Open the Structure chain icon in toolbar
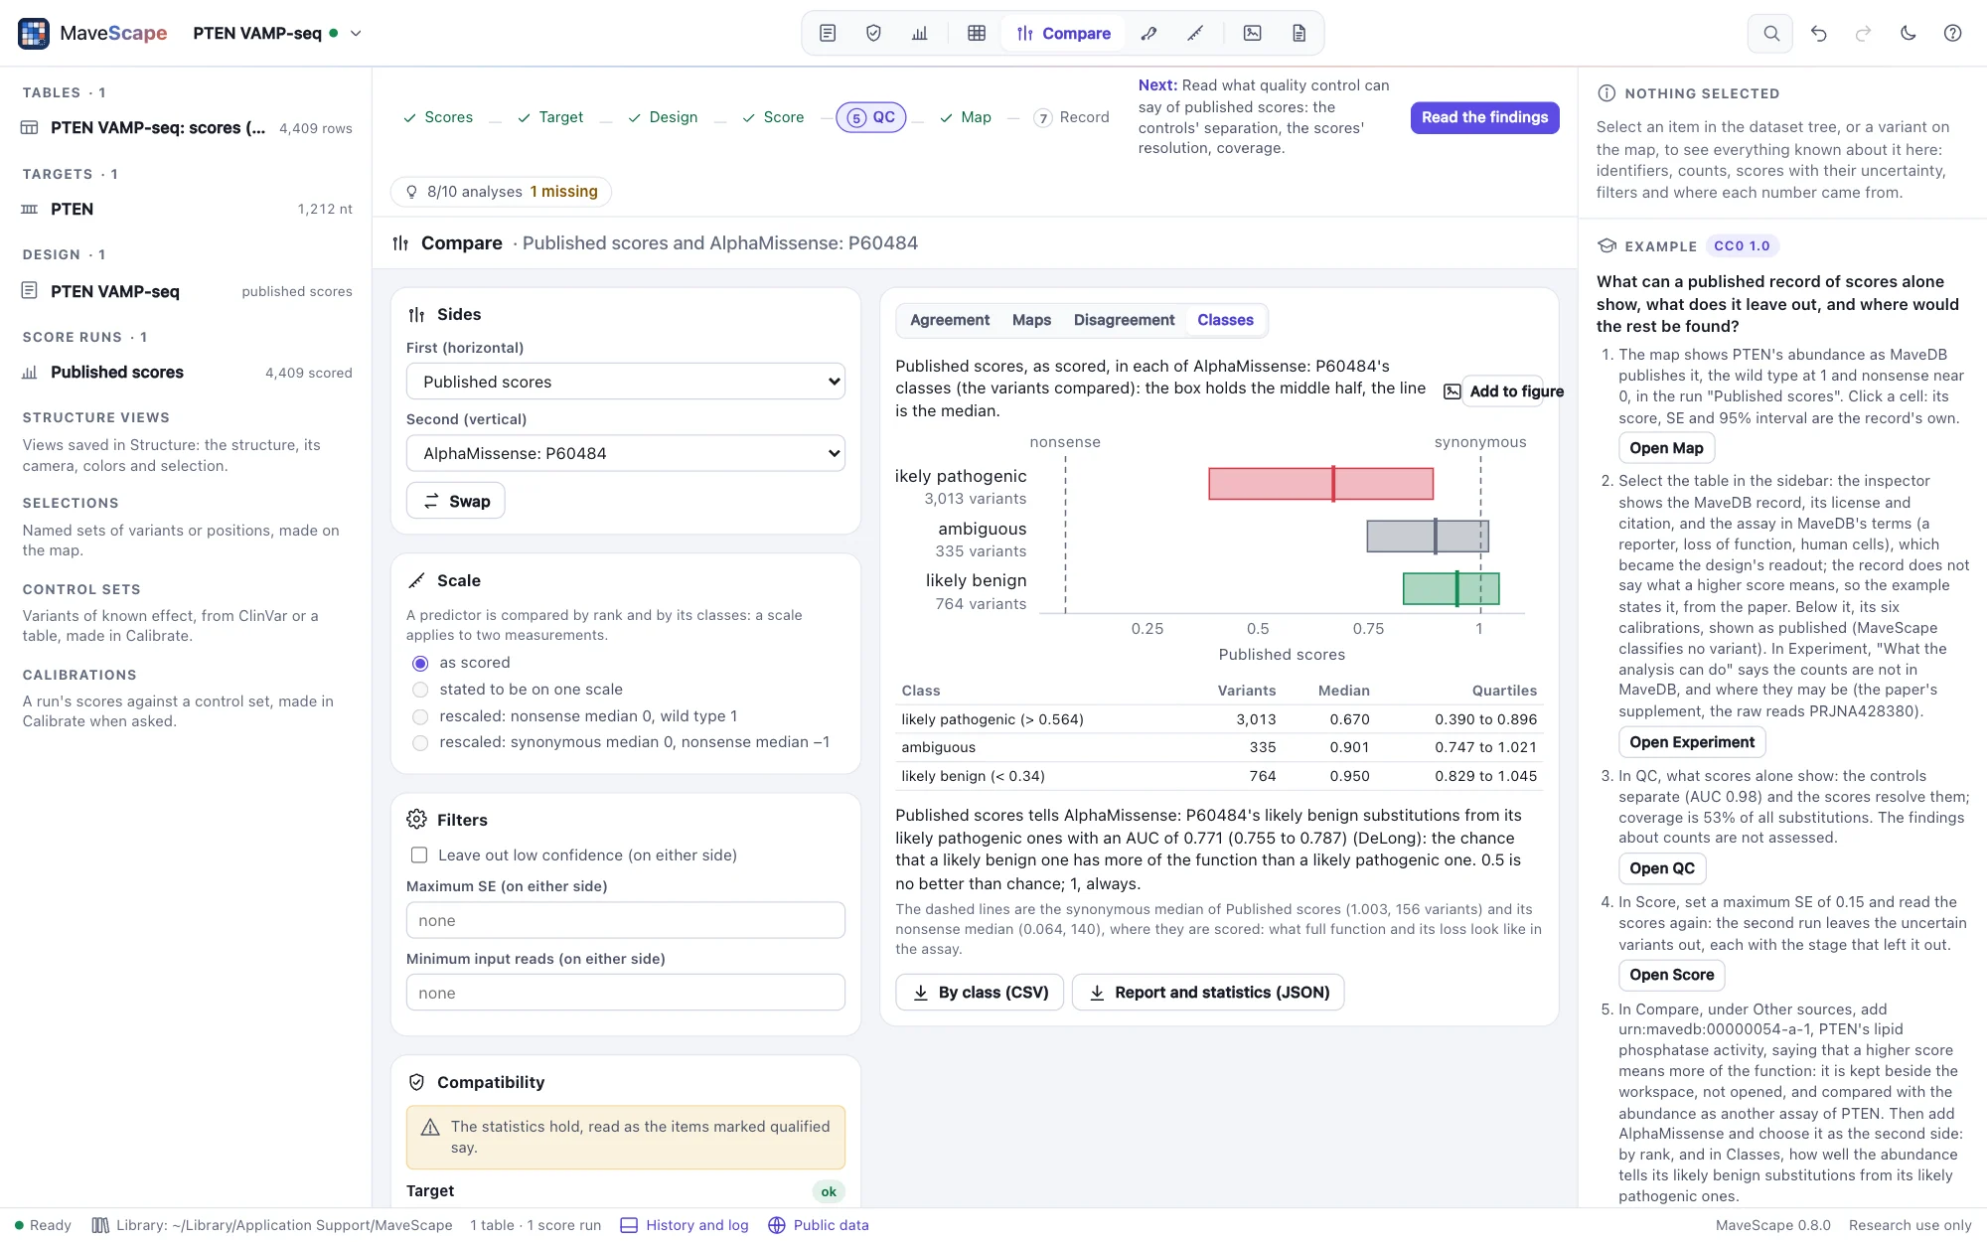The height and width of the screenshot is (1242, 1987). (x=1148, y=33)
